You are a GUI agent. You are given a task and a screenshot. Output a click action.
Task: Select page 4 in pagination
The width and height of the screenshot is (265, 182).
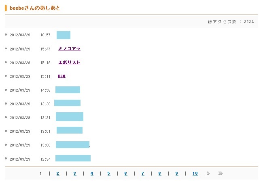(91, 174)
